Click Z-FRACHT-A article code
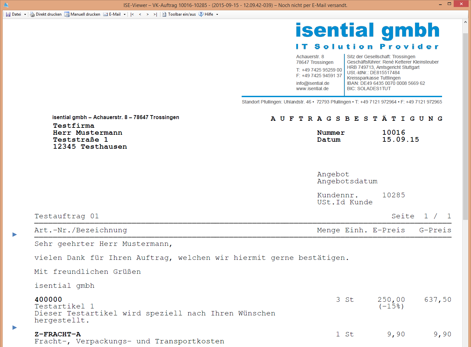 coord(58,334)
